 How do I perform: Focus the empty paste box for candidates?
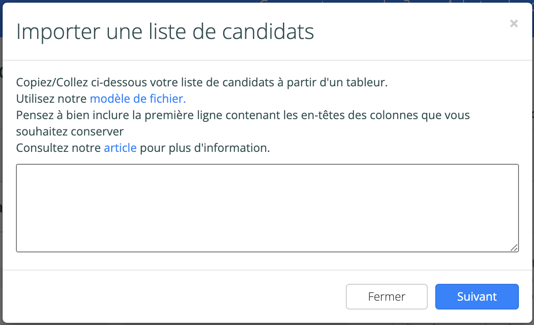click(267, 208)
